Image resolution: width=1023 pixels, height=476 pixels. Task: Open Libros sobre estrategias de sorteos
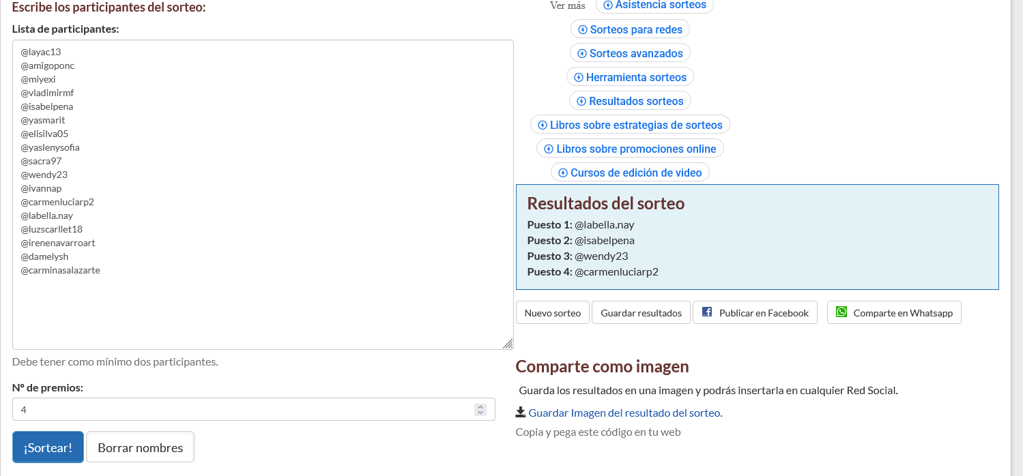pos(629,124)
